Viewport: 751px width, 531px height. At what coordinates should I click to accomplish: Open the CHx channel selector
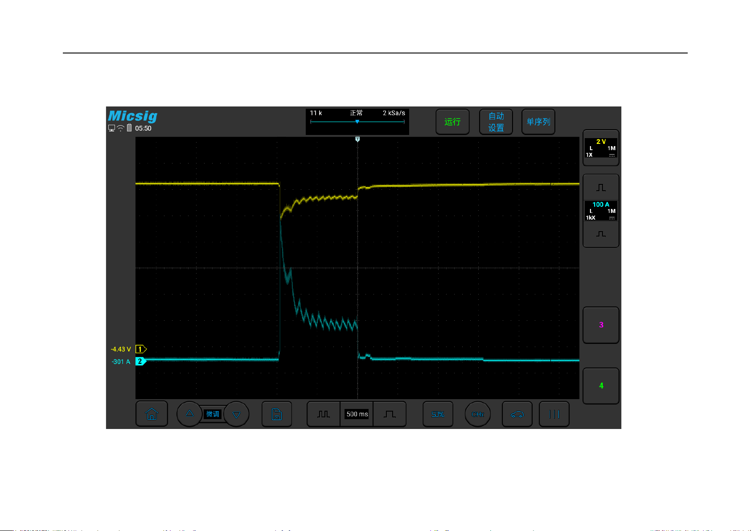[x=477, y=414]
